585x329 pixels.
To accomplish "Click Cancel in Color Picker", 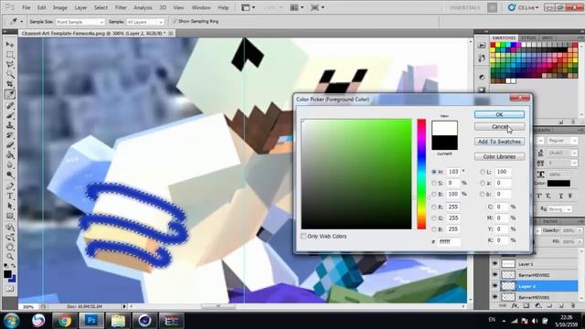I will [x=499, y=127].
